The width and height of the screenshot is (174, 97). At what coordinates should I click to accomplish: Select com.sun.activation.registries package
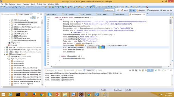23,84
